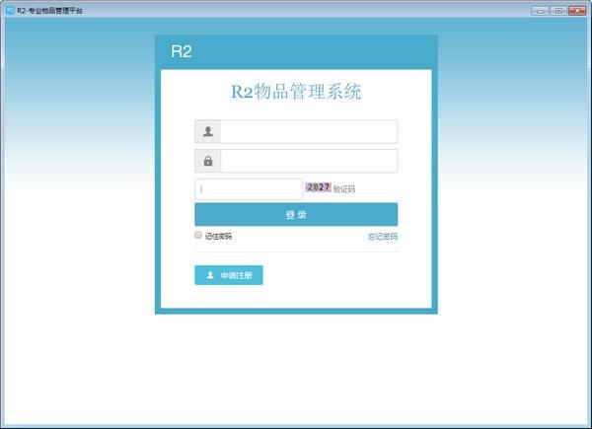
Task: Click the R2 logo in the panel header
Action: [182, 52]
